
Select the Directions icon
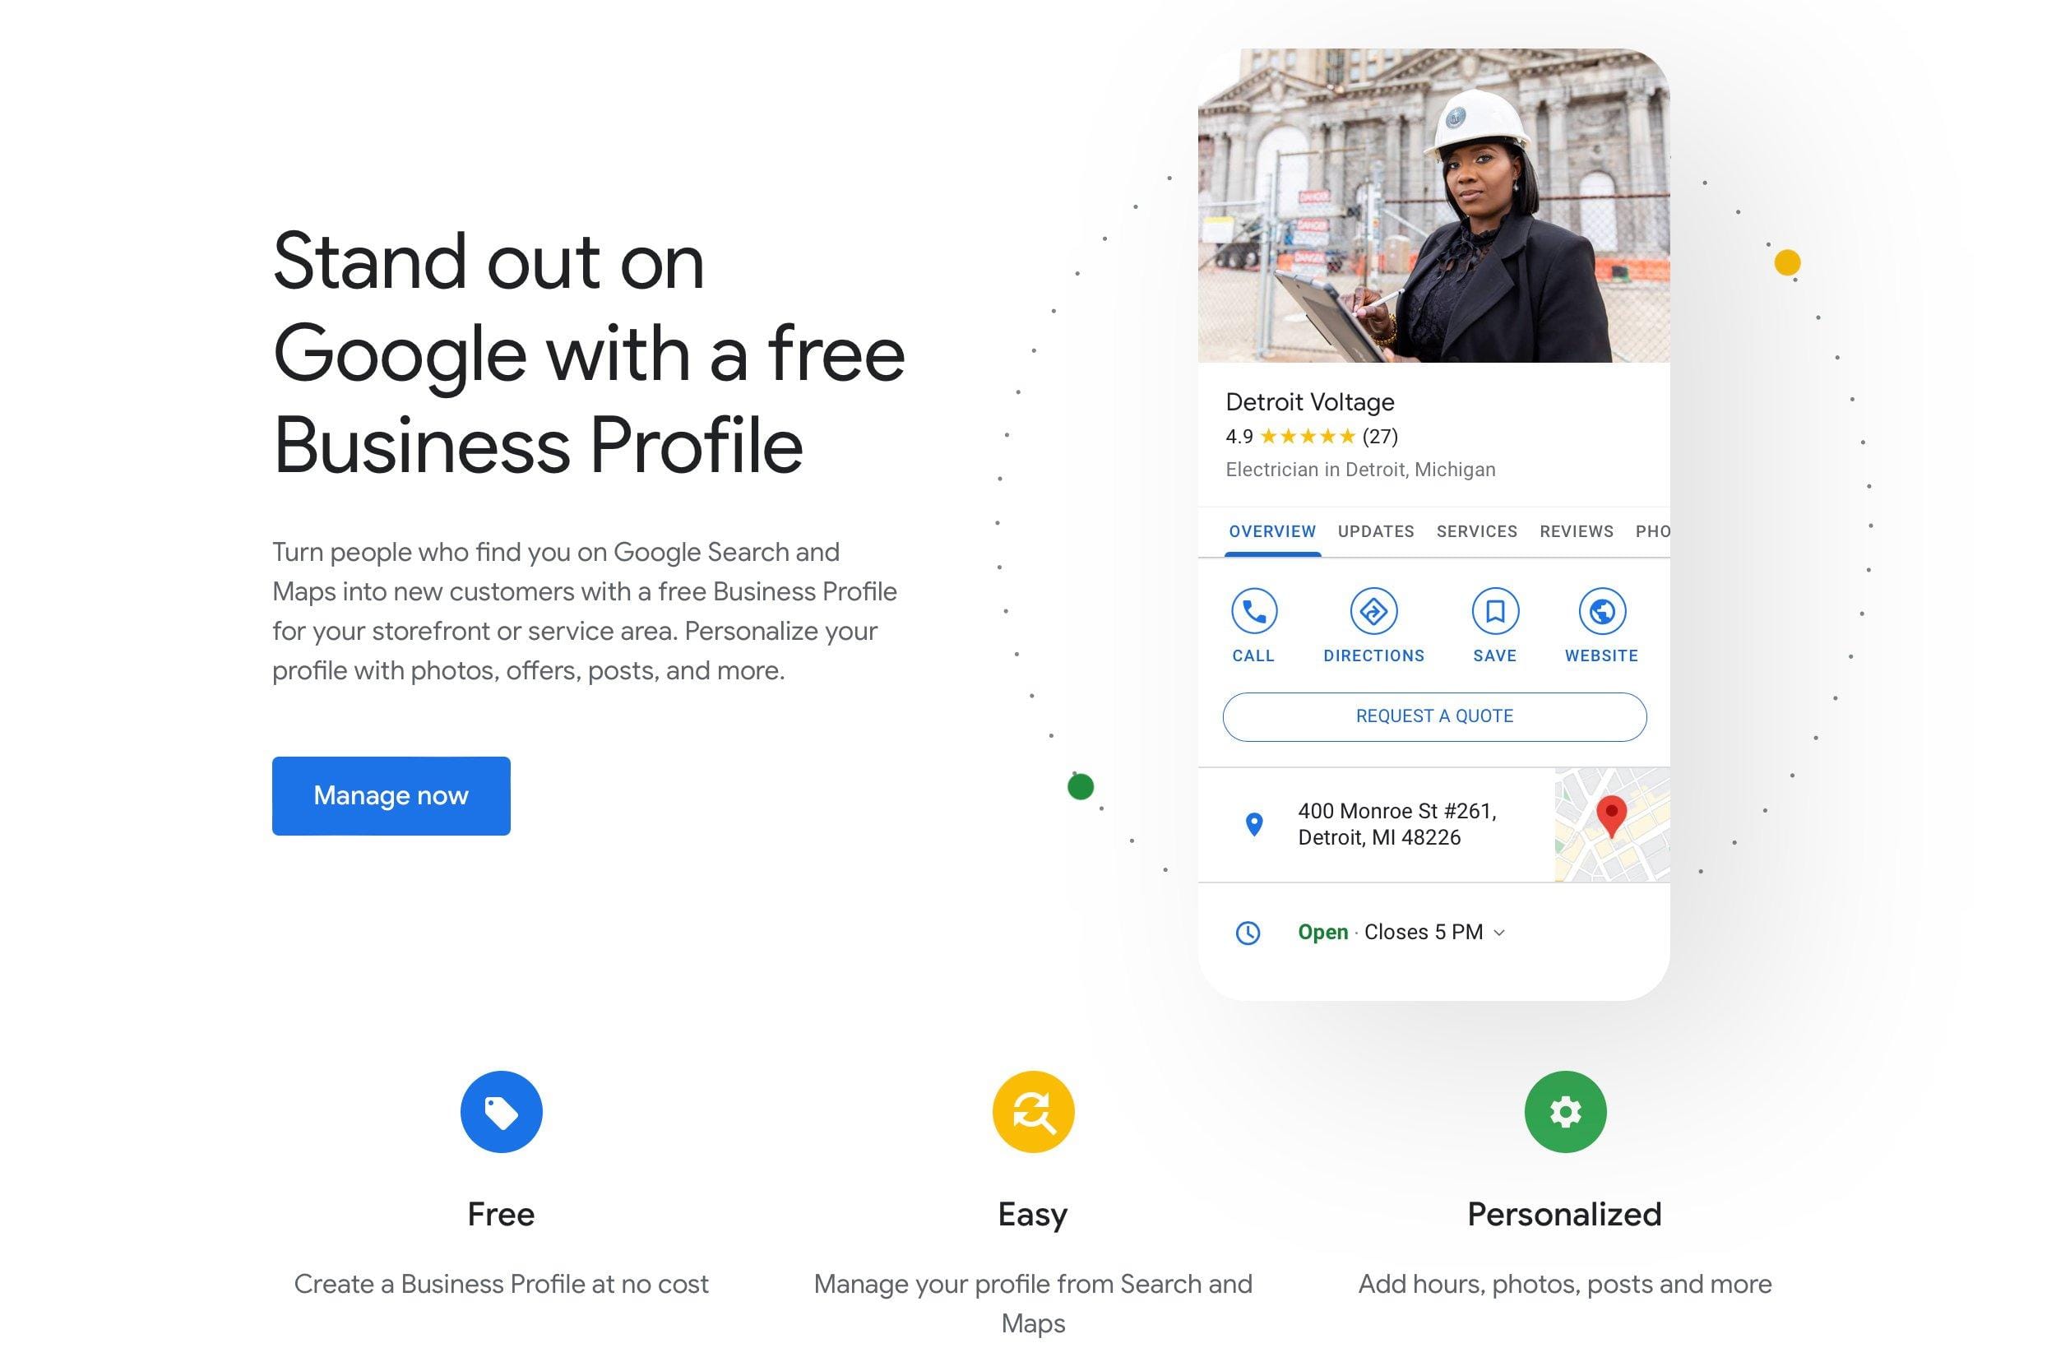pos(1373,610)
